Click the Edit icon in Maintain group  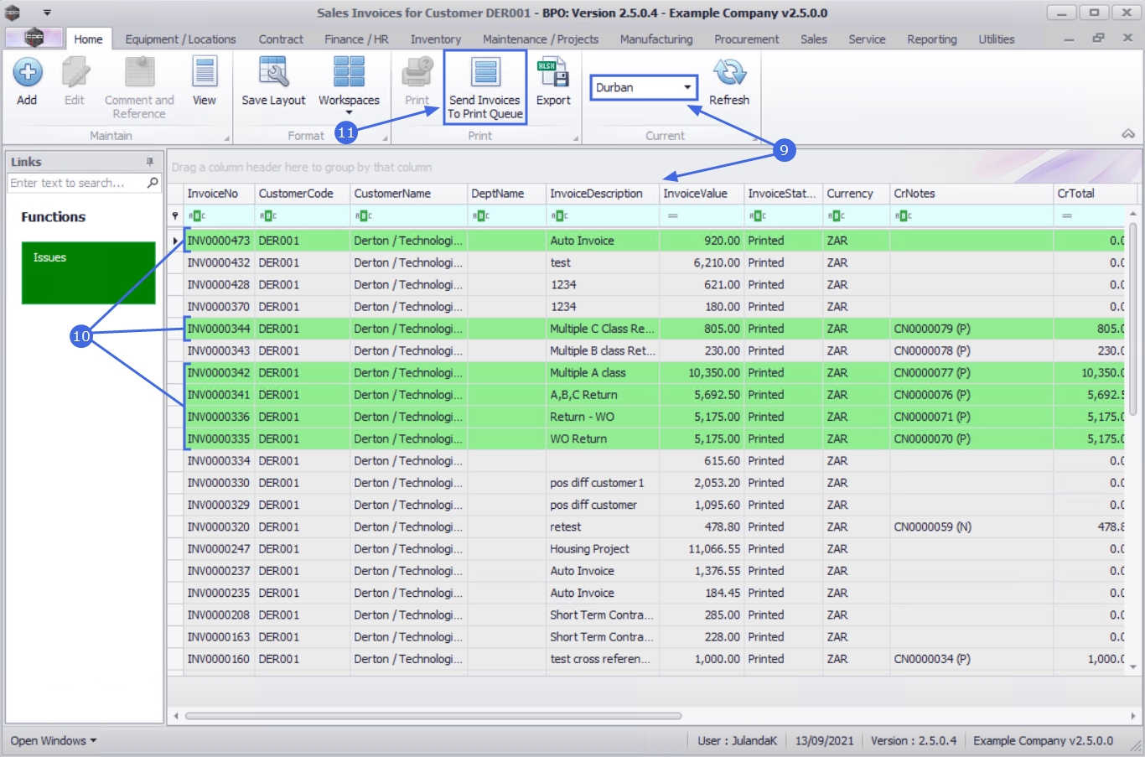click(75, 73)
